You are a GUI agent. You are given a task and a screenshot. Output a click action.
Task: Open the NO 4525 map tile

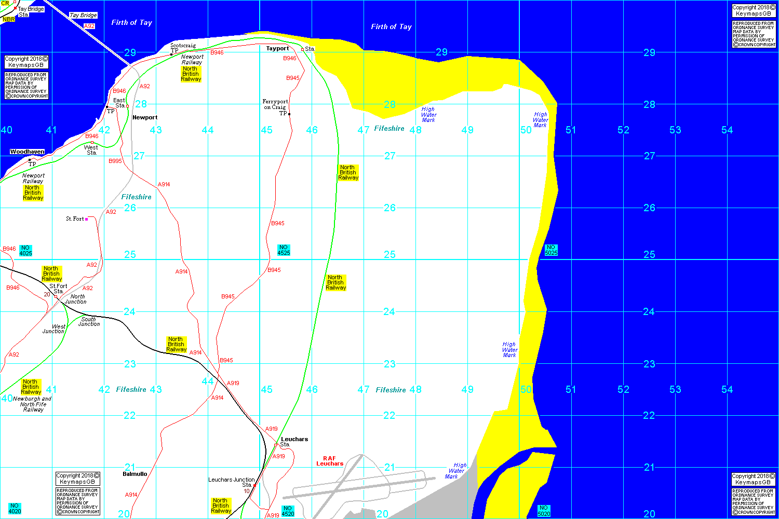click(x=284, y=250)
